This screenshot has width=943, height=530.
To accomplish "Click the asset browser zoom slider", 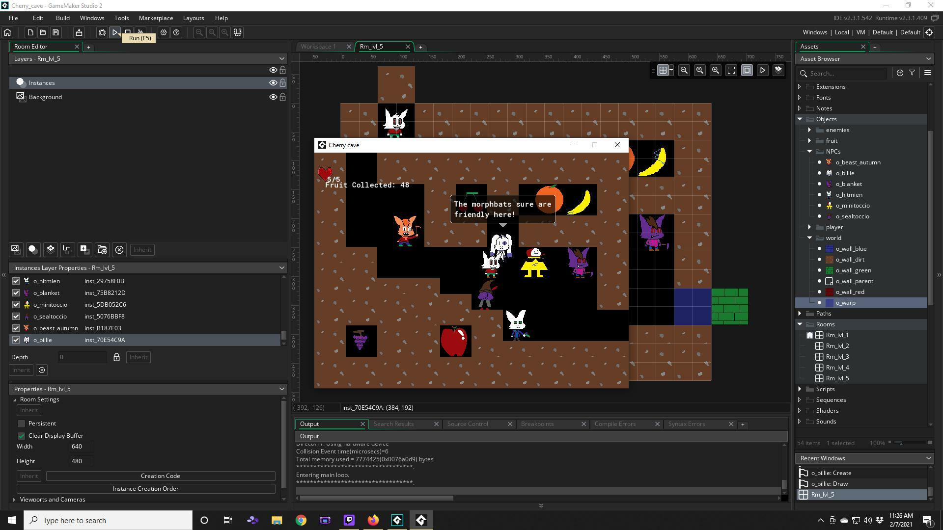I will pyautogui.click(x=901, y=443).
